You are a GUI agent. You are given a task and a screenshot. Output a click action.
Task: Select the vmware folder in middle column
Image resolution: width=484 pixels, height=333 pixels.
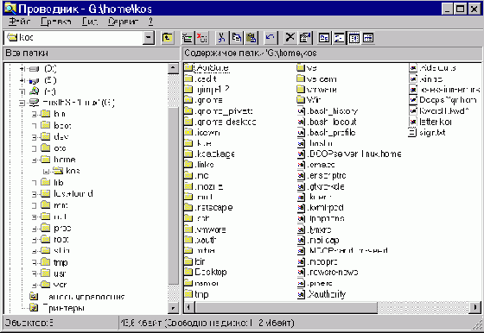tap(301, 90)
